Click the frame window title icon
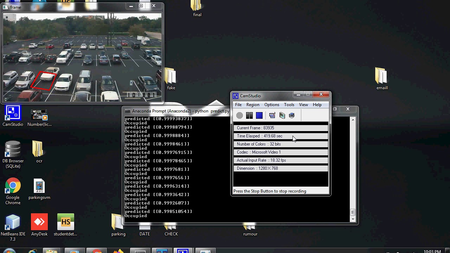 6,7
